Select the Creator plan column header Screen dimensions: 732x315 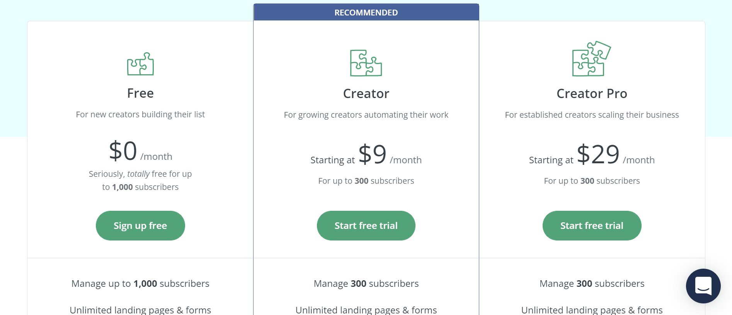(x=366, y=93)
